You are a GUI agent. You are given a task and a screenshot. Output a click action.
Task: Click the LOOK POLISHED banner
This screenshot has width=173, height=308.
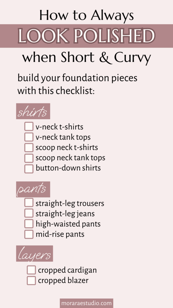(86, 36)
